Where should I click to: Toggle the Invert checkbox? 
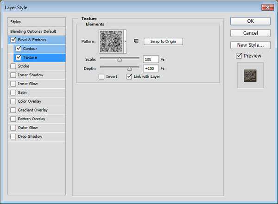[x=101, y=76]
